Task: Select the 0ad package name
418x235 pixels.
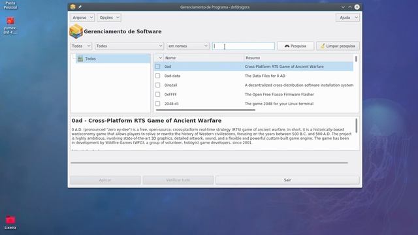Action: click(x=168, y=67)
